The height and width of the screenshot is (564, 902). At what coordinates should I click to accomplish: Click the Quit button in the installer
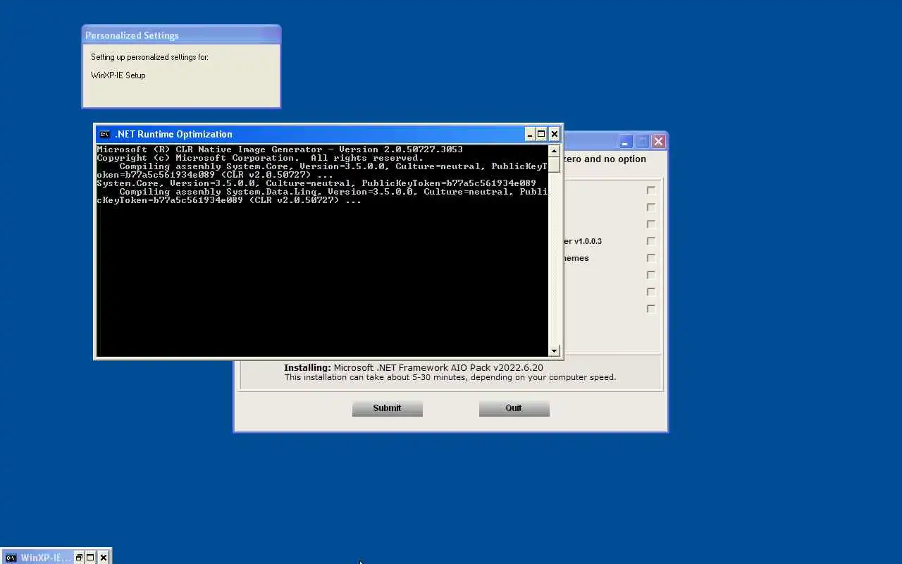pyautogui.click(x=514, y=408)
